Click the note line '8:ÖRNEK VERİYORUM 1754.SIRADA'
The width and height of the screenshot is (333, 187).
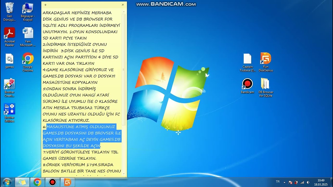coord(78,165)
